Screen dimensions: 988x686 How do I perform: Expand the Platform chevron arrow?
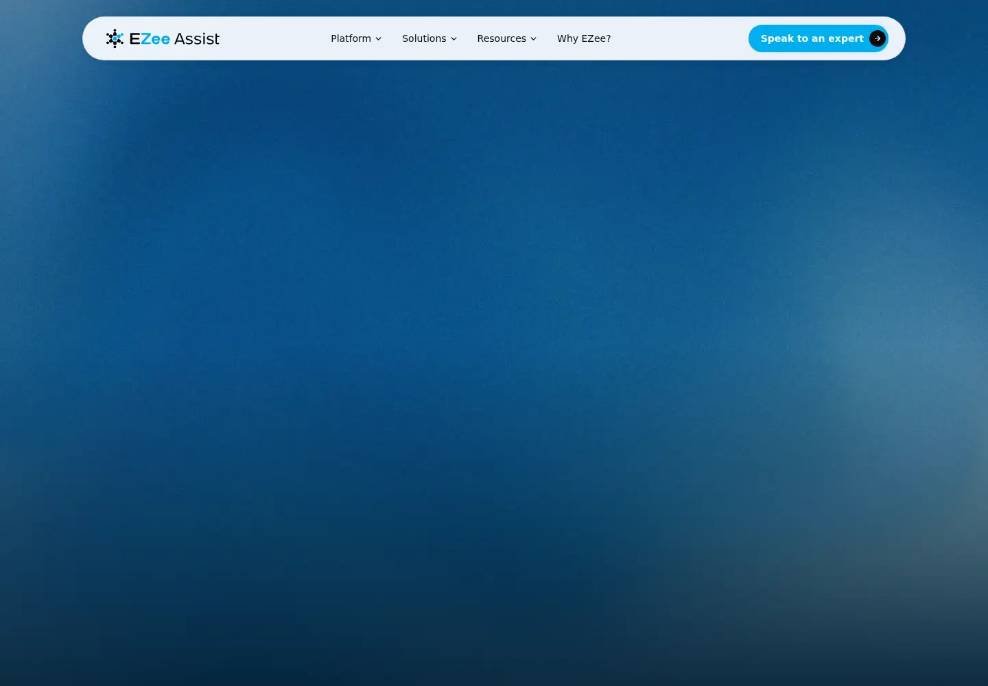click(378, 39)
